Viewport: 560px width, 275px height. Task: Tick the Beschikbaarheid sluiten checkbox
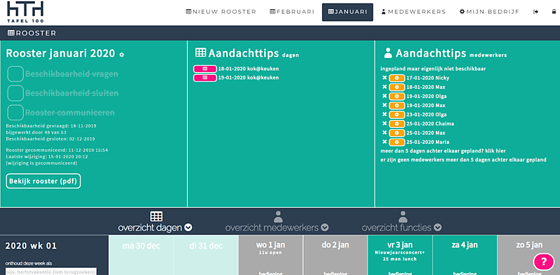16,93
